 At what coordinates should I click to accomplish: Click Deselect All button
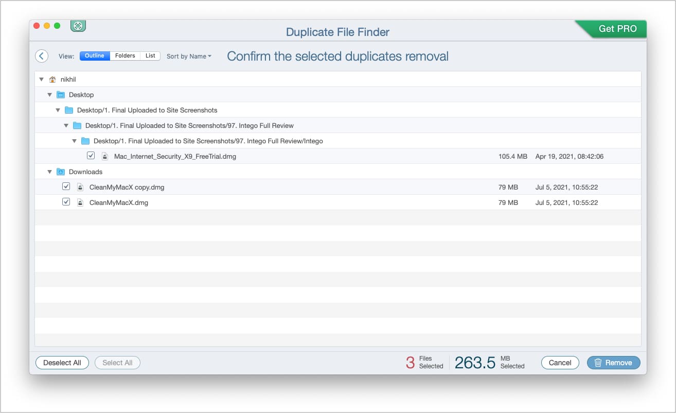point(62,363)
